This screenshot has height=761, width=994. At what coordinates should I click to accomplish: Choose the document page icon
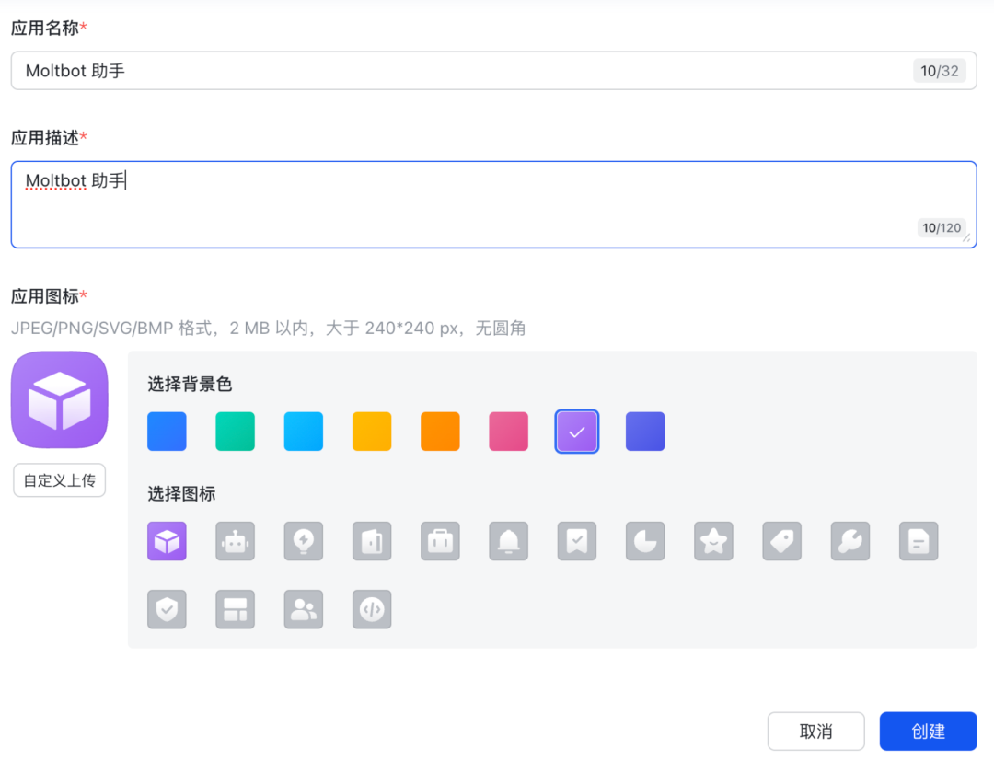tap(919, 541)
